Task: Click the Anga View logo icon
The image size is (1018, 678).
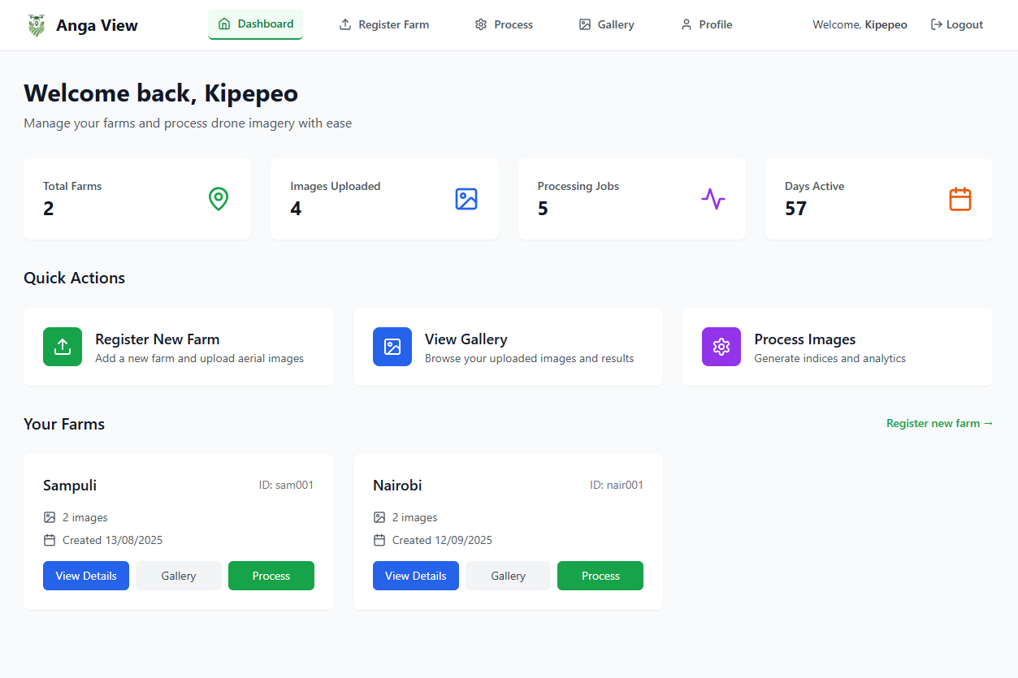Action: (x=36, y=25)
